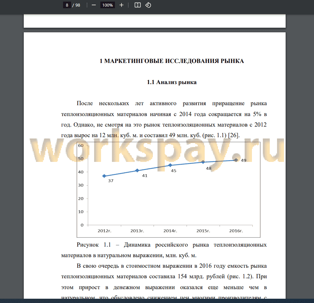
Task: Click the y-axis value "20"
Action: pyautogui.click(x=81, y=198)
